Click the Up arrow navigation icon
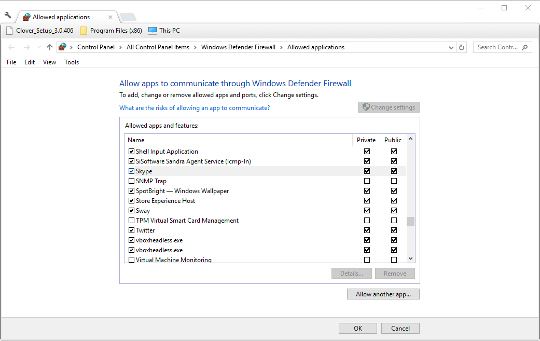 coord(50,47)
